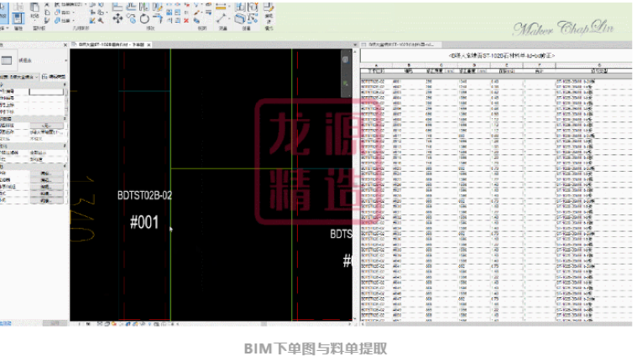Click the drawing view horizontal scrollbar
The height and width of the screenshot is (361, 637).
(x=264, y=324)
